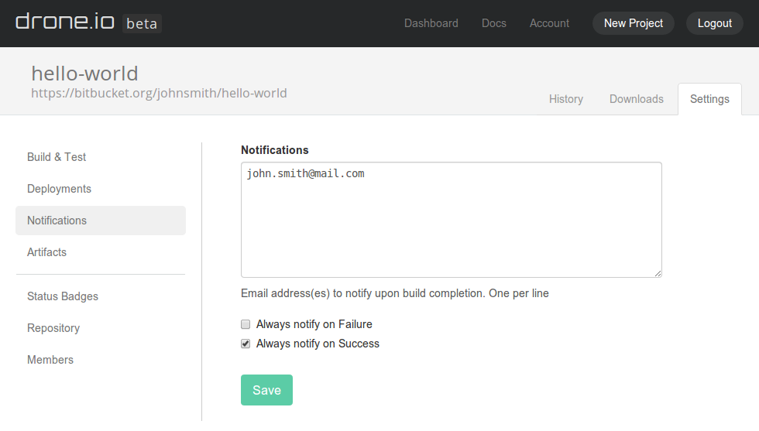Open the Account page link

point(549,23)
